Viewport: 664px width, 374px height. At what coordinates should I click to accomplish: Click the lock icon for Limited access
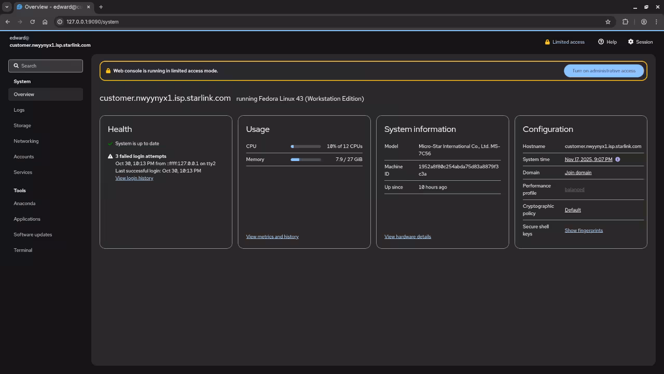[x=547, y=42]
